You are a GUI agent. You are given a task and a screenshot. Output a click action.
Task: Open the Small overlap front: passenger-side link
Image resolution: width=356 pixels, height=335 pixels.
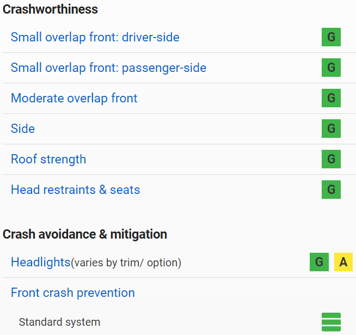pyautogui.click(x=108, y=68)
